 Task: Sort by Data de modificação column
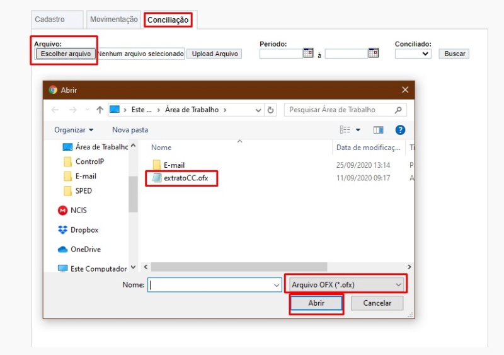(x=369, y=148)
